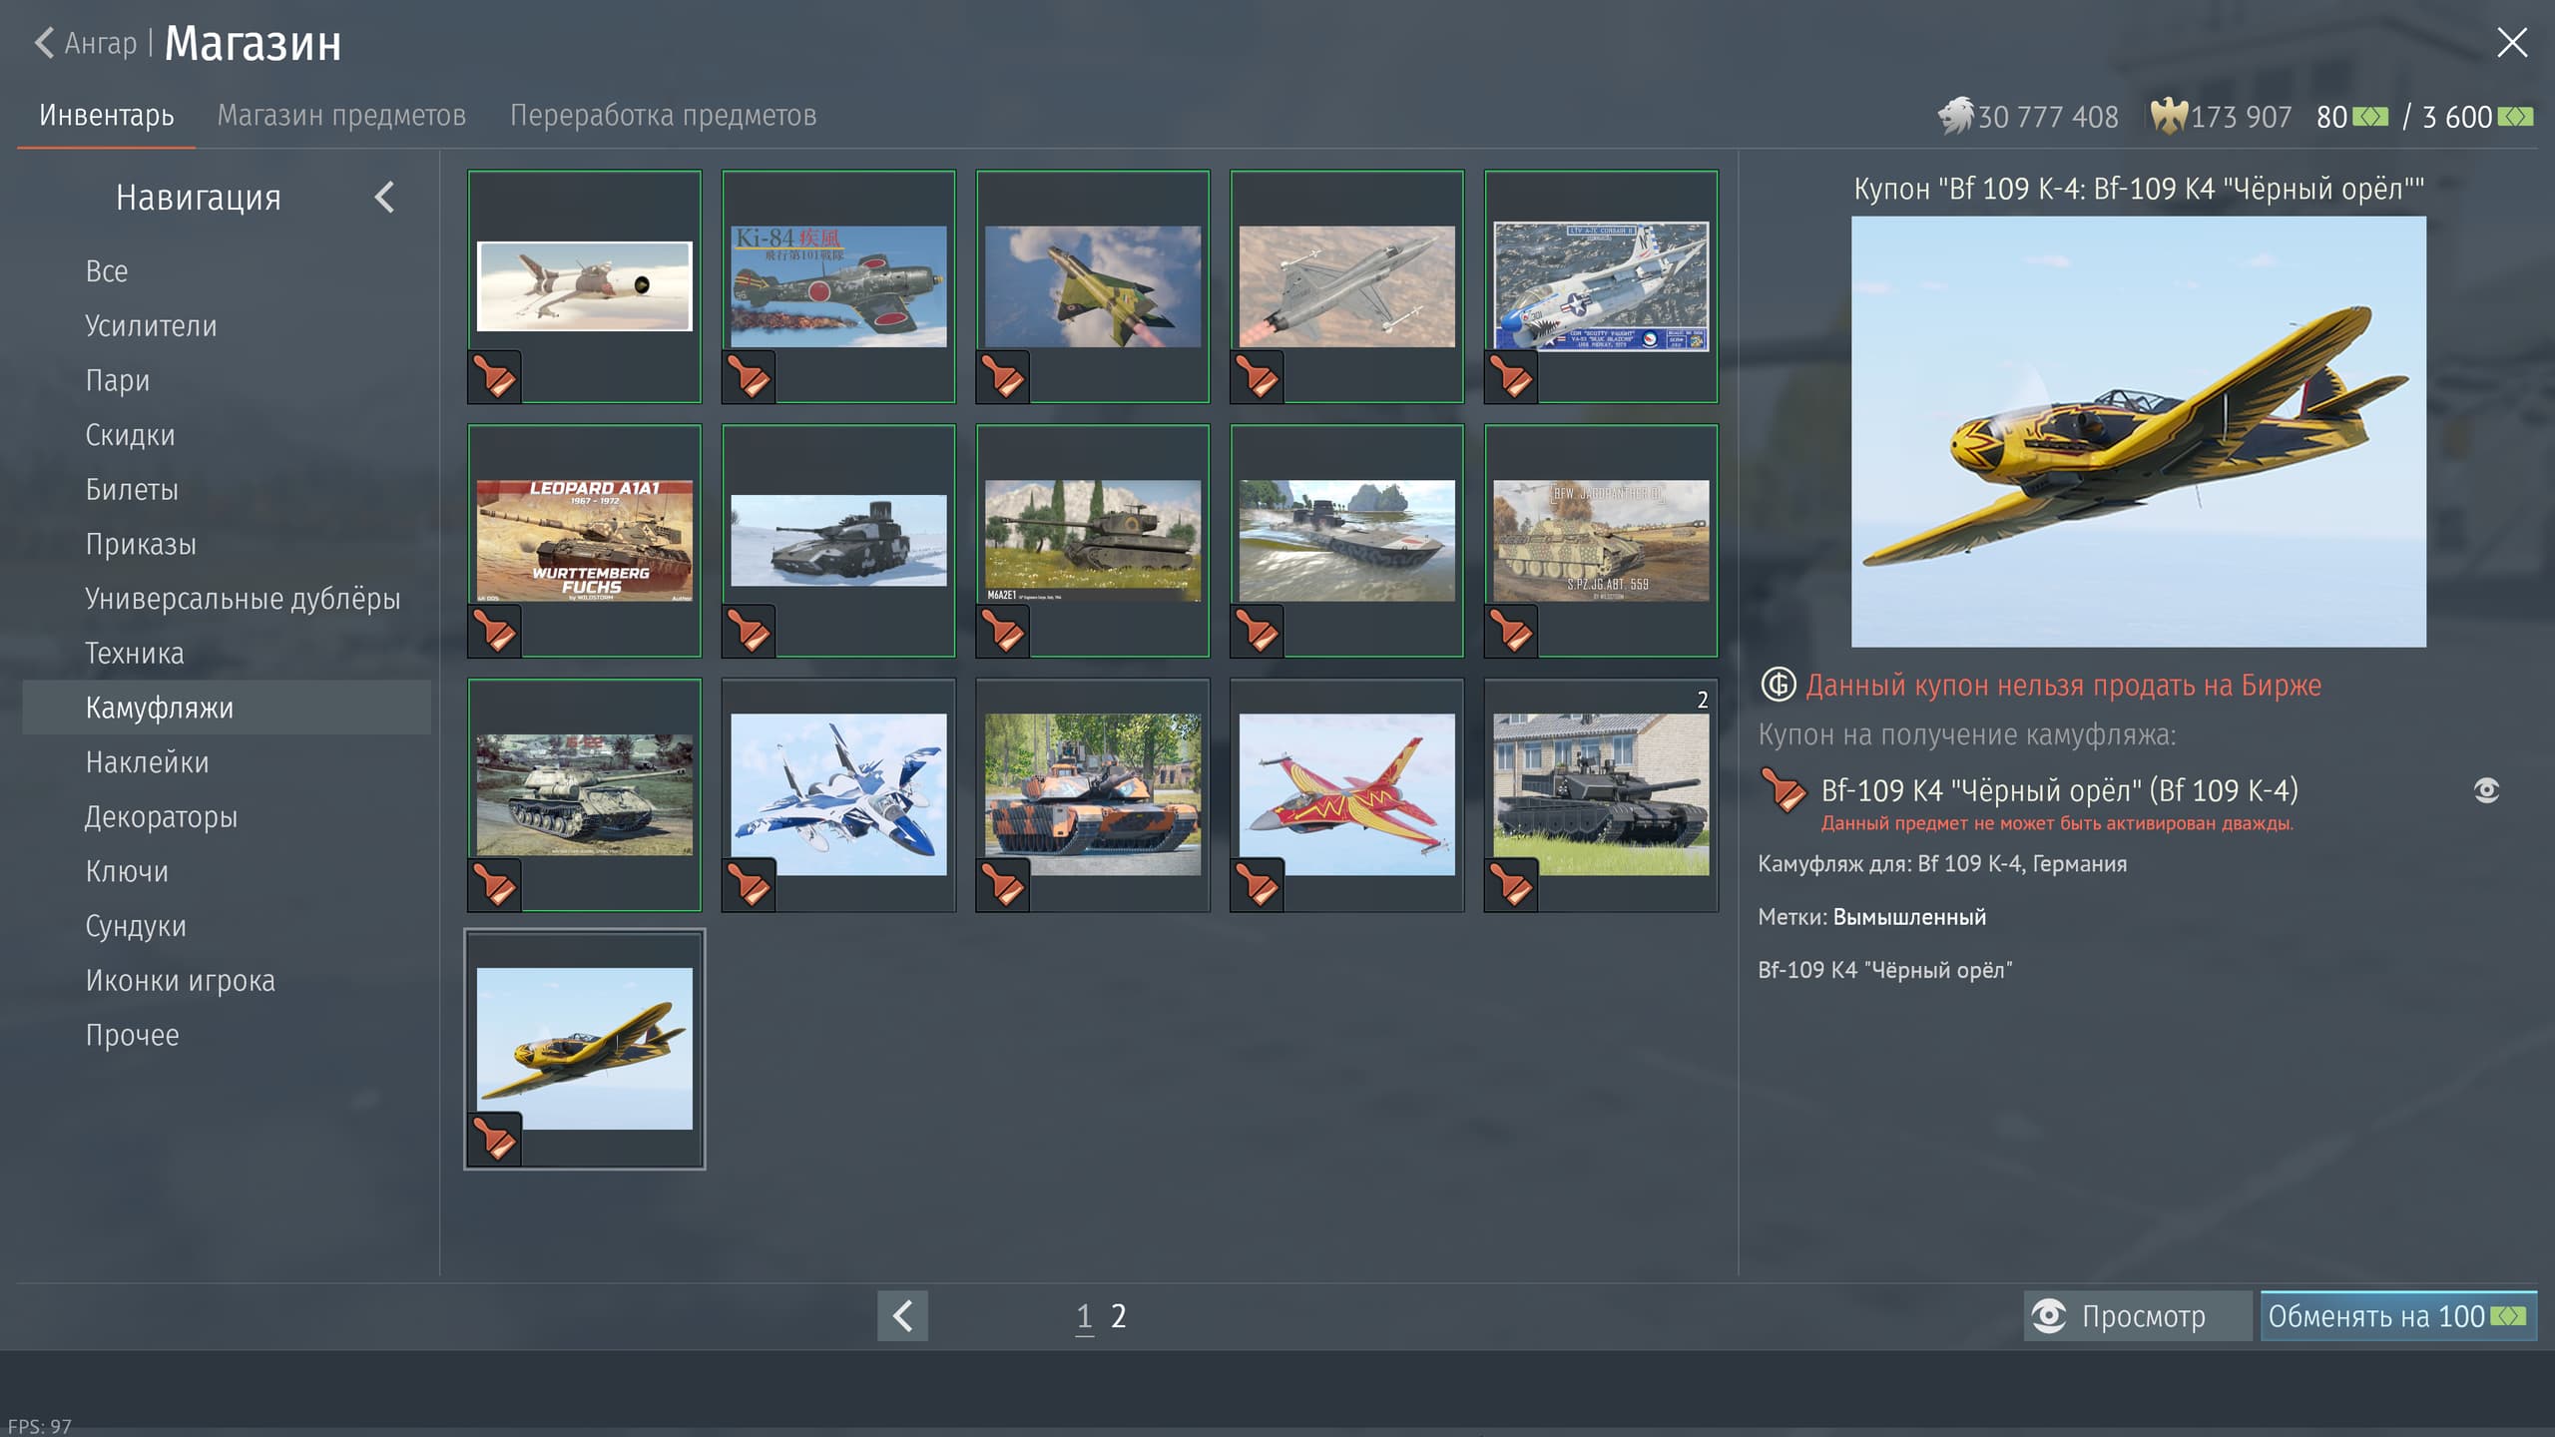Click the silver lion currency icon
The width and height of the screenshot is (2555, 1437).
[1955, 116]
